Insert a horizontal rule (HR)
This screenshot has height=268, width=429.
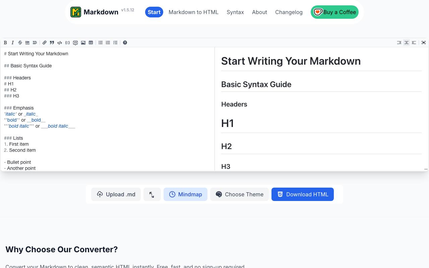(x=27, y=43)
